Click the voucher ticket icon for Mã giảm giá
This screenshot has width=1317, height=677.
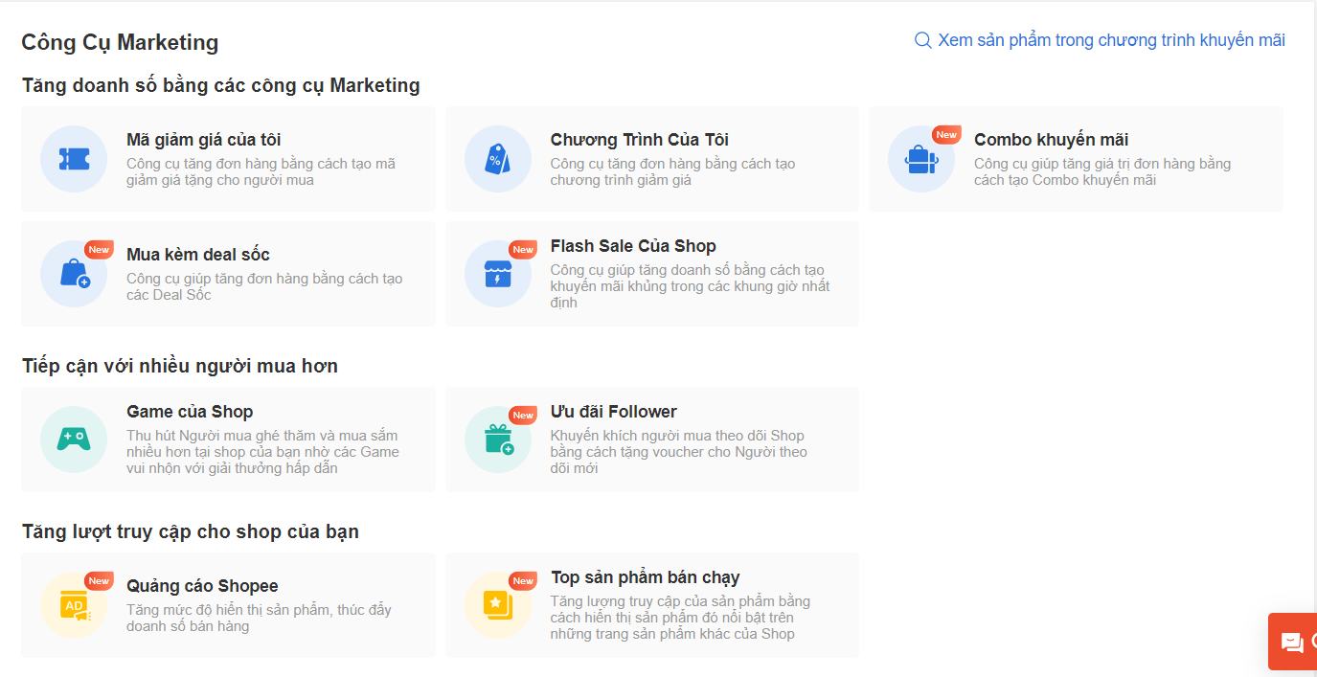(74, 159)
